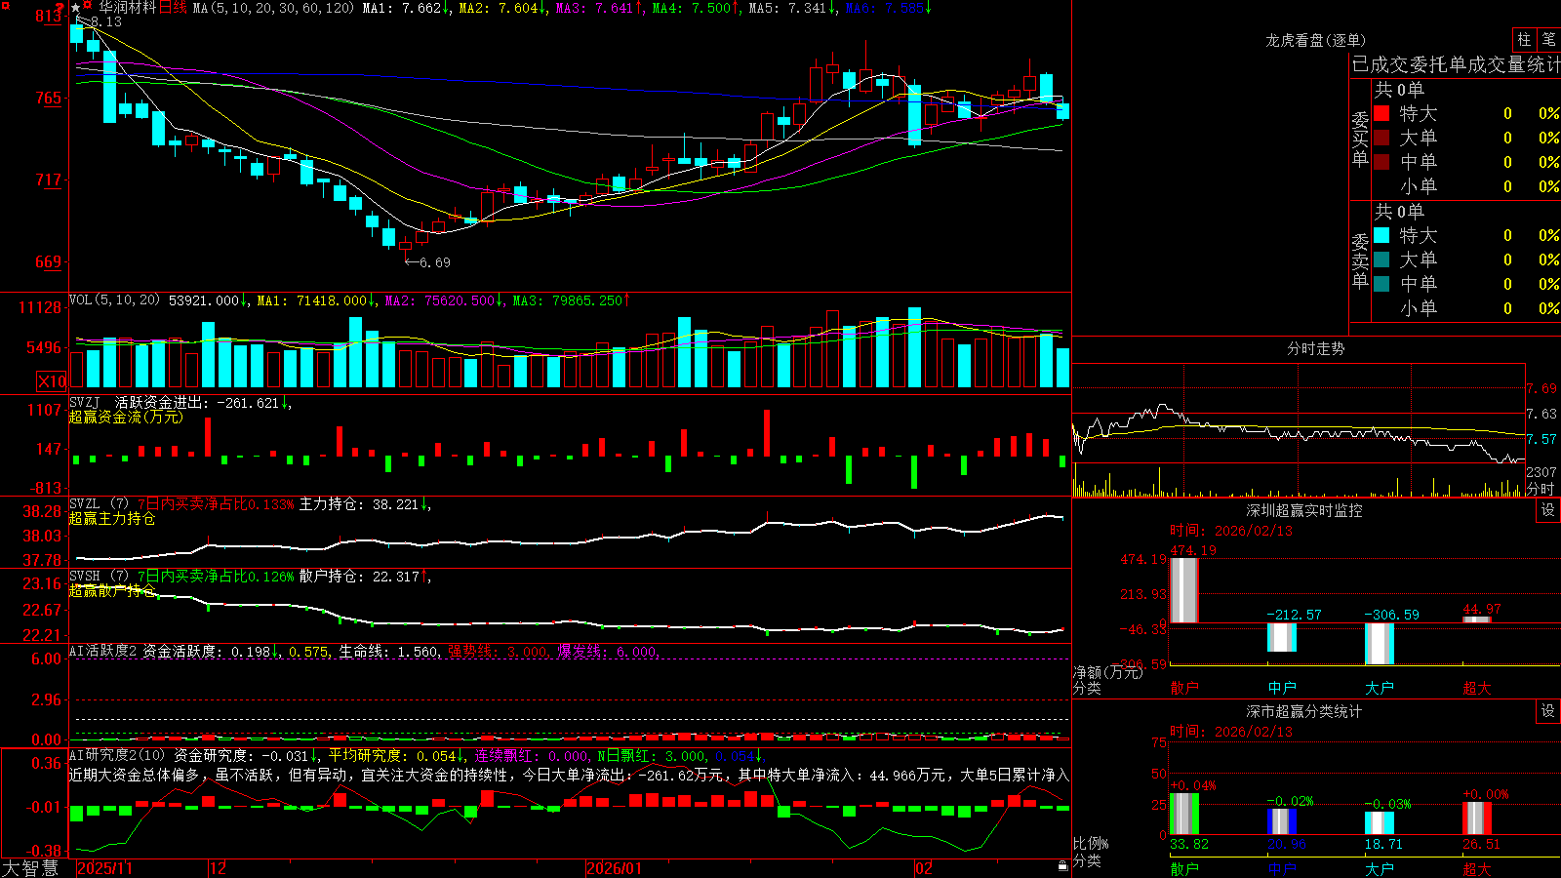The image size is (1561, 878).
Task: Click the 小单 row under 委卖单
Action: (1466, 308)
